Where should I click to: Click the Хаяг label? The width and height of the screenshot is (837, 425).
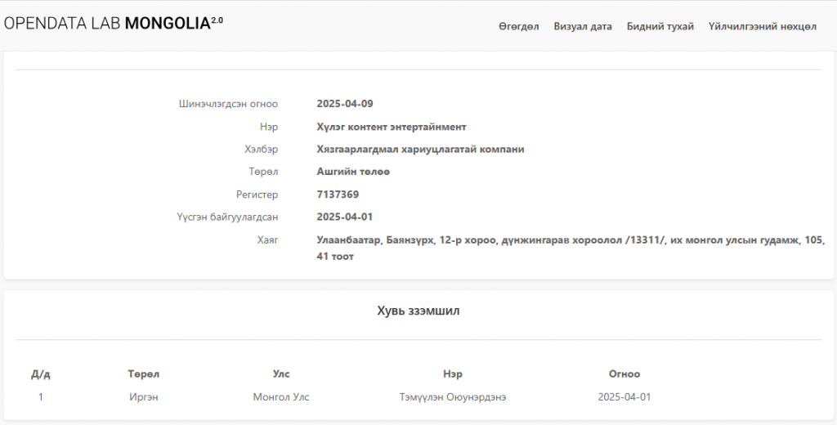[267, 240]
